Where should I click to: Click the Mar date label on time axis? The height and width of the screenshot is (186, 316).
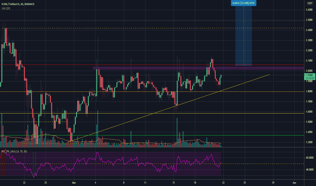(74, 183)
